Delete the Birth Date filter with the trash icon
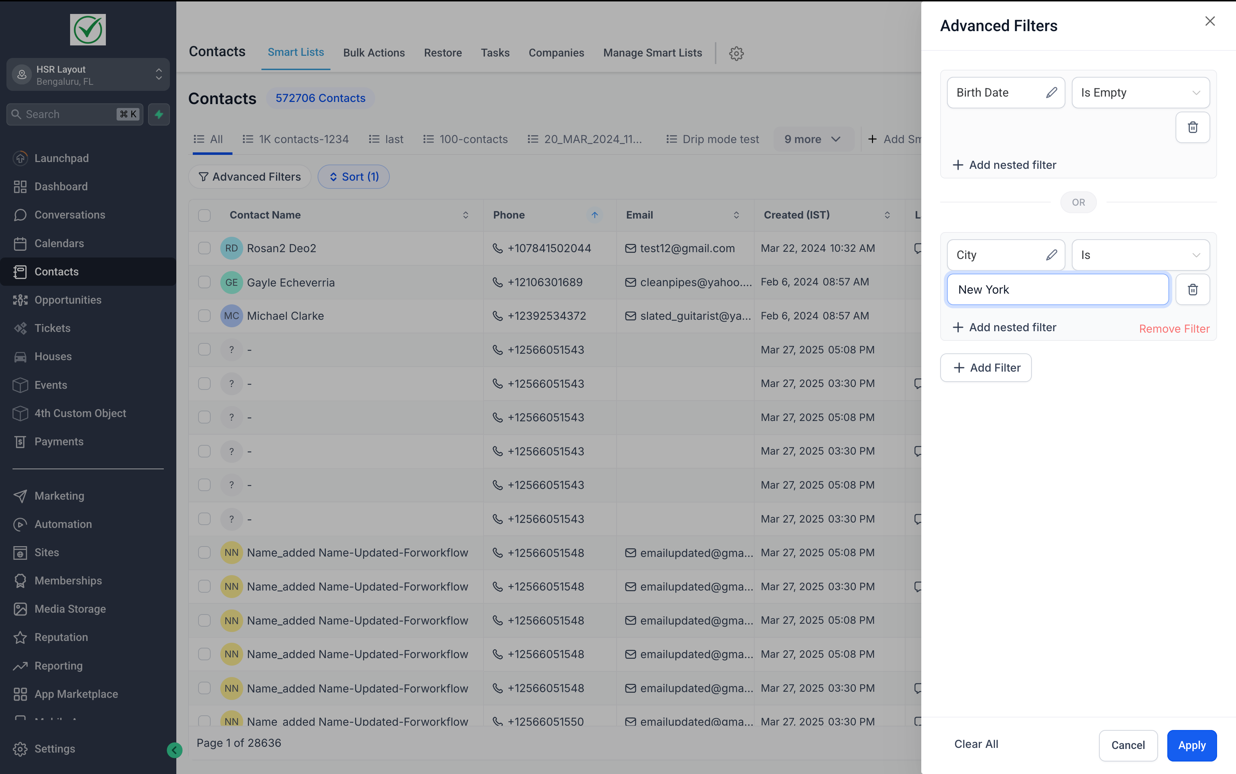The height and width of the screenshot is (774, 1236). click(1192, 127)
